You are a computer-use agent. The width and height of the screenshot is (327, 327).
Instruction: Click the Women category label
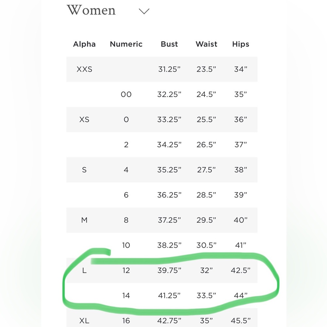(x=91, y=10)
